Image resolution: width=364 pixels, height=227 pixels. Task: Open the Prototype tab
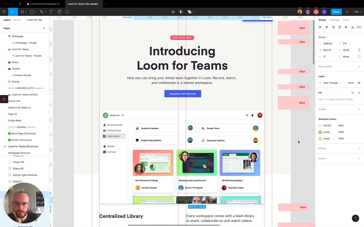click(x=334, y=20)
